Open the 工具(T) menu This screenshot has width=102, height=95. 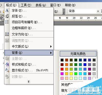26,5
